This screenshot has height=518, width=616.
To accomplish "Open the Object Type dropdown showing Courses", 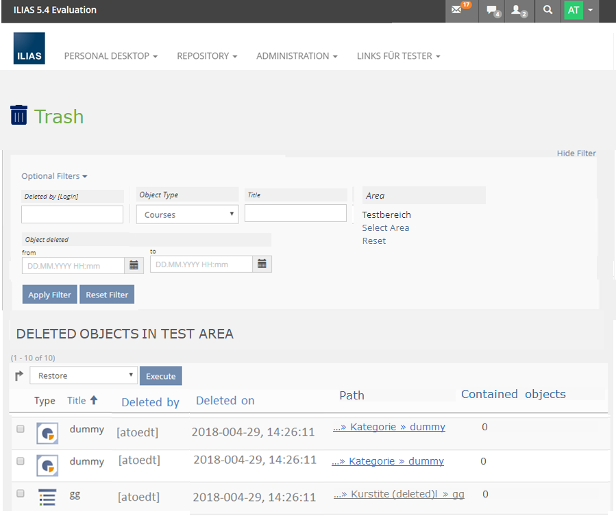I will click(187, 214).
